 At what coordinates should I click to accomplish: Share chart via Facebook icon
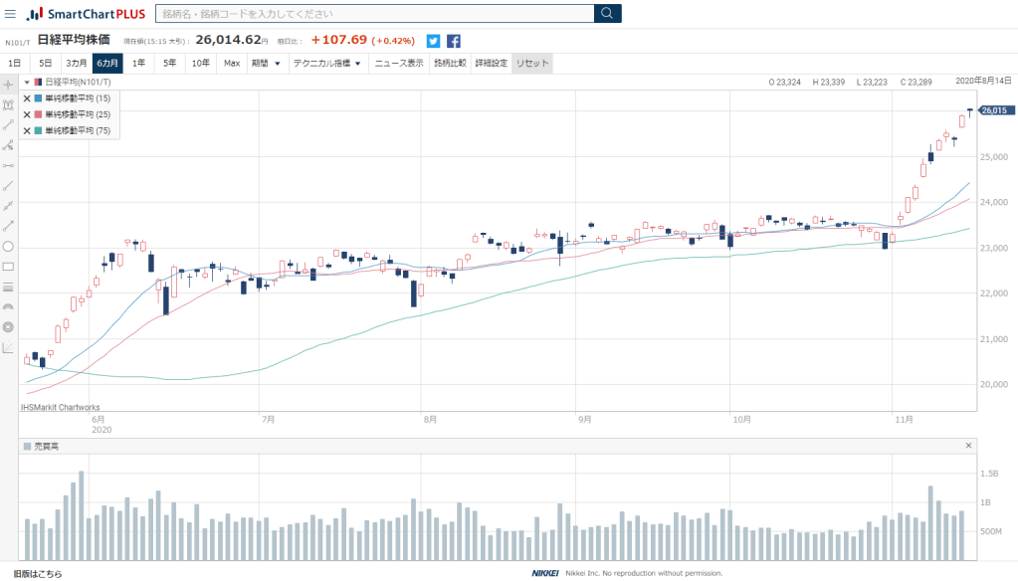tap(454, 41)
